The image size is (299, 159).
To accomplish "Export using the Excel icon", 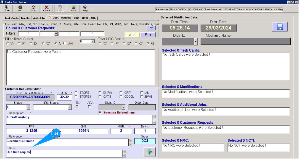I will coord(74,8).
